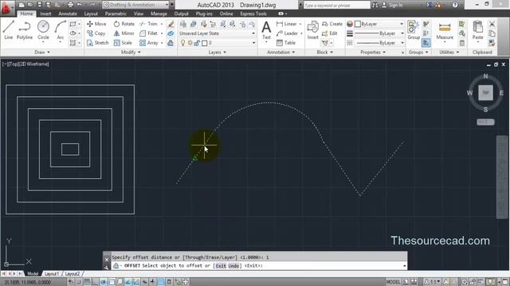This screenshot has height=286, width=510.
Task: Click the Group tool
Action: click(414, 30)
